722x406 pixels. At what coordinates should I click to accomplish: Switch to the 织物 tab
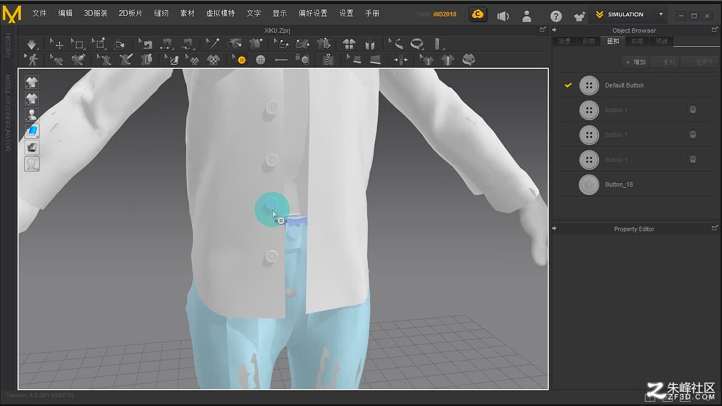click(589, 41)
